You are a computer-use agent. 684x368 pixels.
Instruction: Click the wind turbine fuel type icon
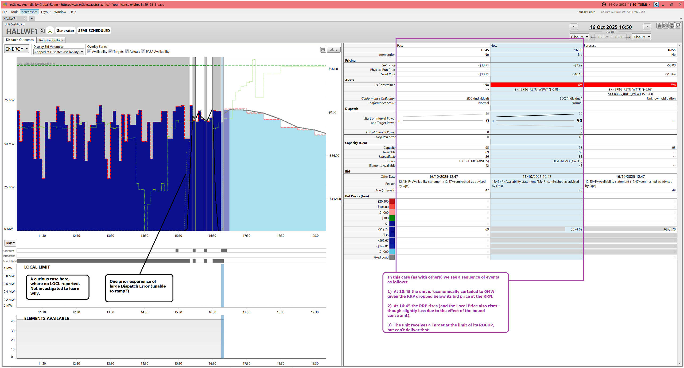pyautogui.click(x=50, y=31)
